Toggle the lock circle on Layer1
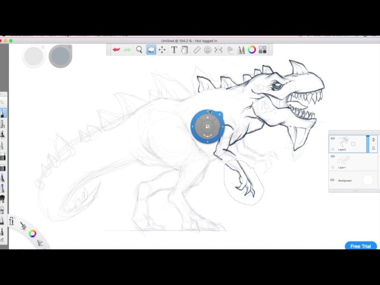The image size is (380, 285). [x=332, y=167]
